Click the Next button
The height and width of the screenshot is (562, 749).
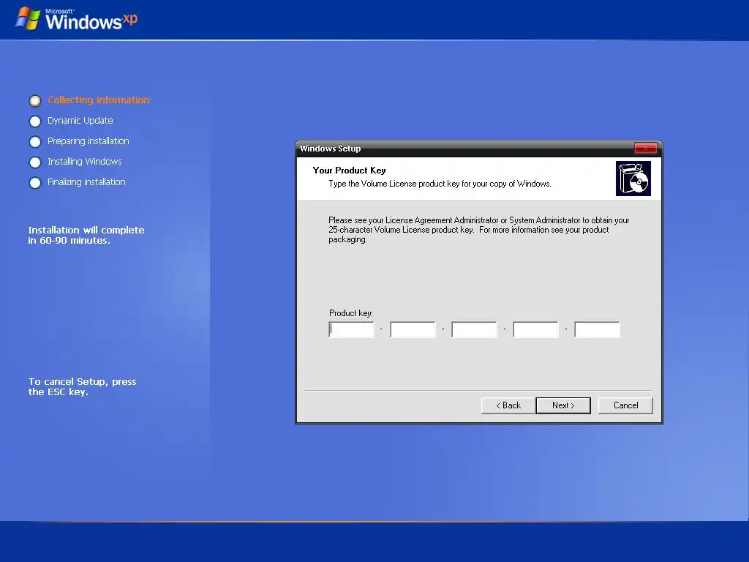pos(563,405)
